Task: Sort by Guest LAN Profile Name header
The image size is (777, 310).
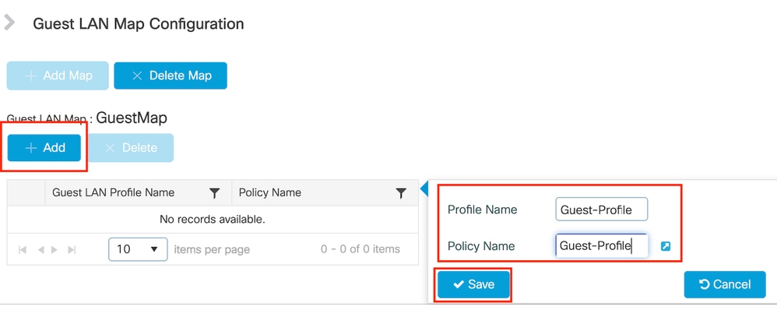Action: [x=113, y=192]
